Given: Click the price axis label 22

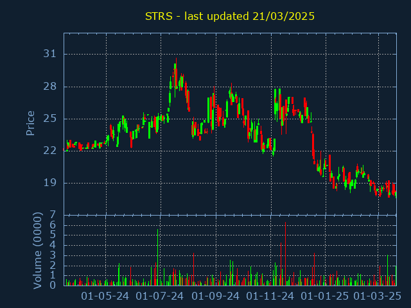Looking at the screenshot, I should click(50, 151).
